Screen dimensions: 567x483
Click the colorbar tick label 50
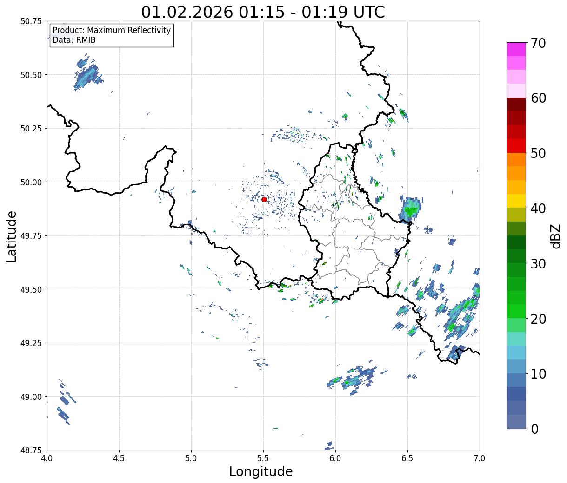coord(538,153)
